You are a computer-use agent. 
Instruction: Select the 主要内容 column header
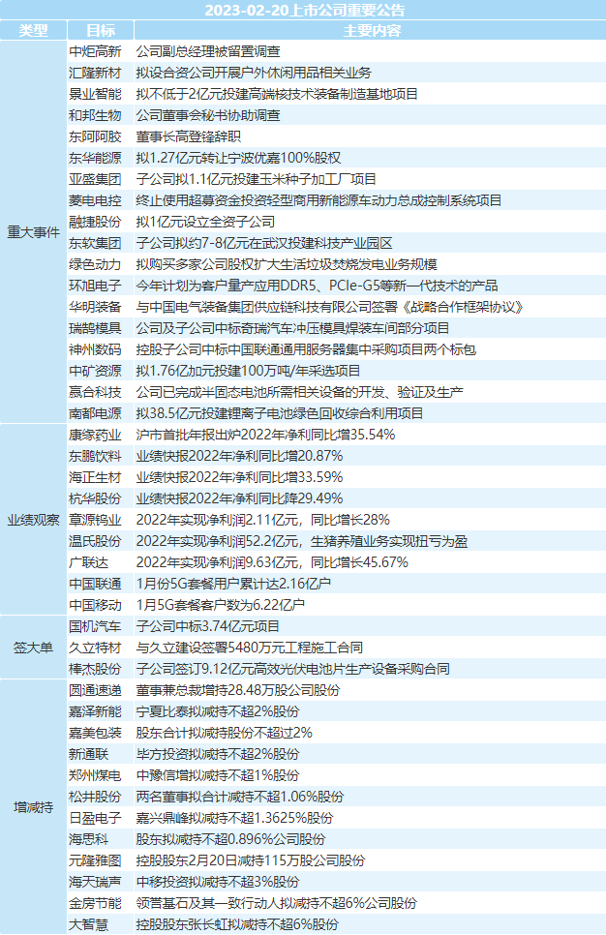(371, 30)
